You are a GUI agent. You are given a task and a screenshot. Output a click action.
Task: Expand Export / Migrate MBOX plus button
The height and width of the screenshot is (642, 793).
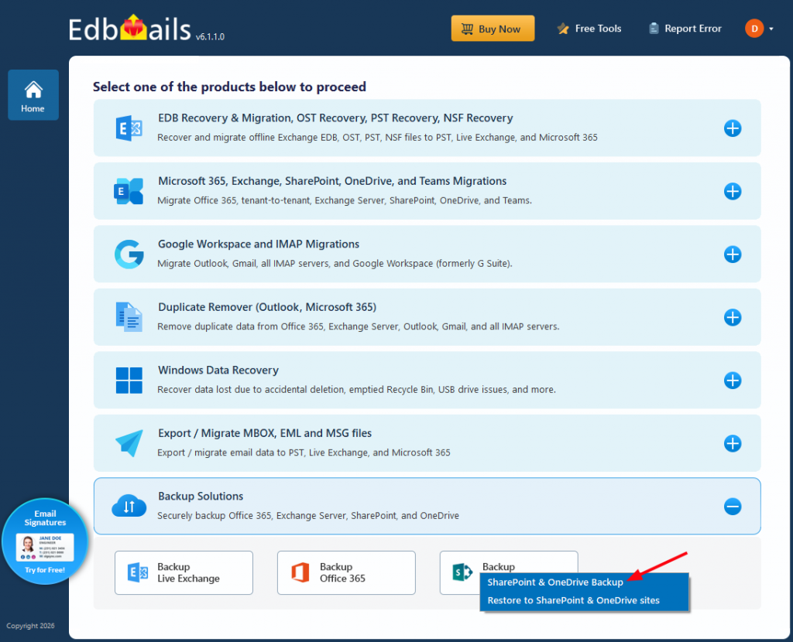click(733, 443)
